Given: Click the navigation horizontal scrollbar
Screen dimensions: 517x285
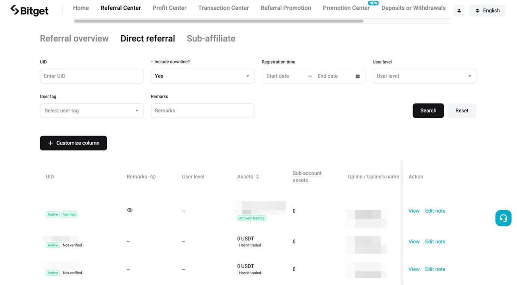Looking at the screenshot, I should pyautogui.click(x=219, y=21).
